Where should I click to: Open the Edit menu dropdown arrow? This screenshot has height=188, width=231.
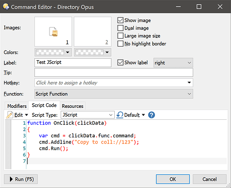27,115
